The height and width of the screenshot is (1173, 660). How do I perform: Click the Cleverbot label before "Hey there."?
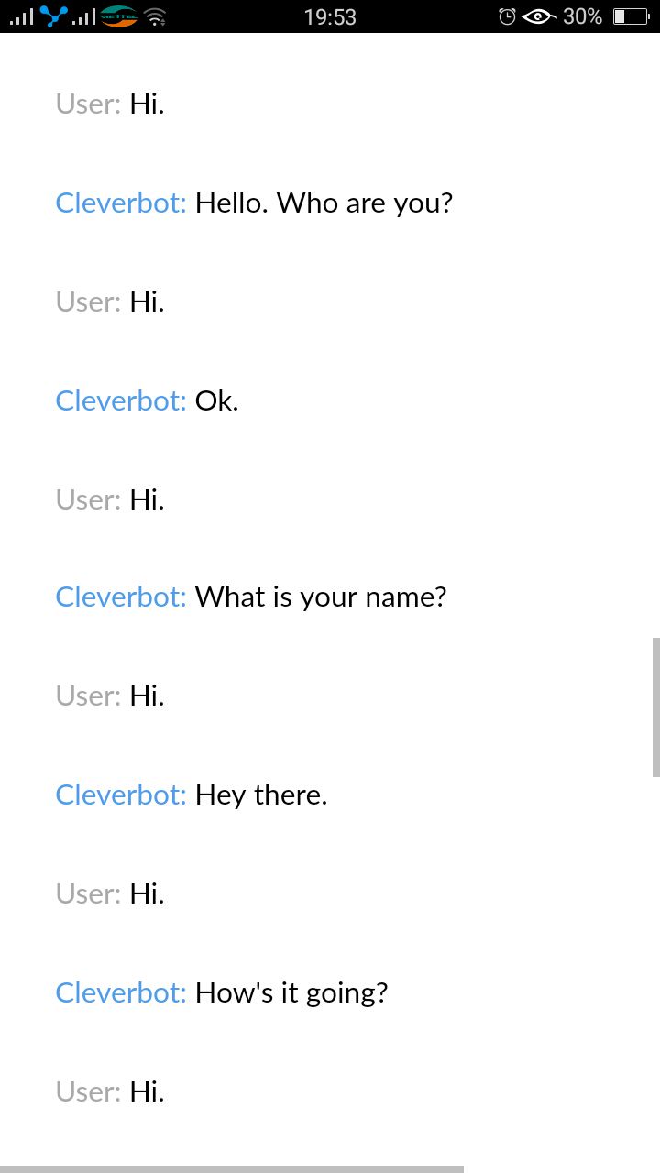(x=121, y=795)
